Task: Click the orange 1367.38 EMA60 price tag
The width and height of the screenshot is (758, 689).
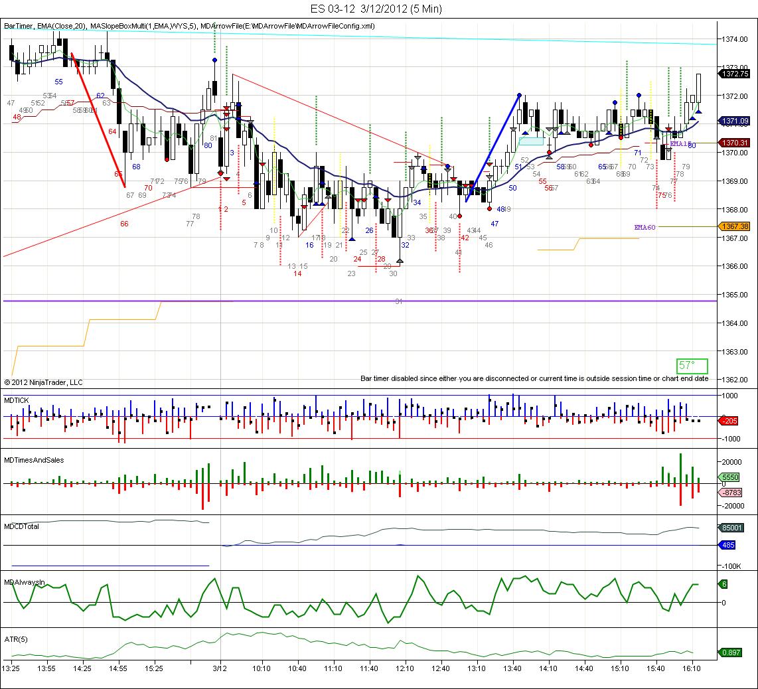Action: pyautogui.click(x=735, y=226)
